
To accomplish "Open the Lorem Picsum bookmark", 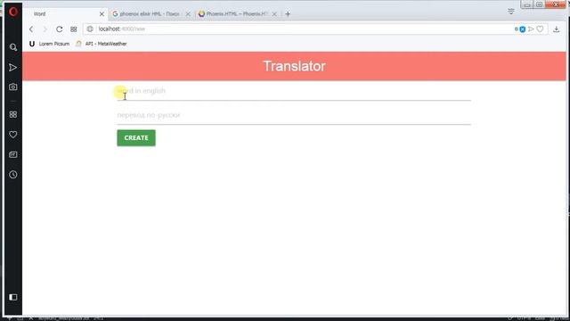I will click(50, 44).
